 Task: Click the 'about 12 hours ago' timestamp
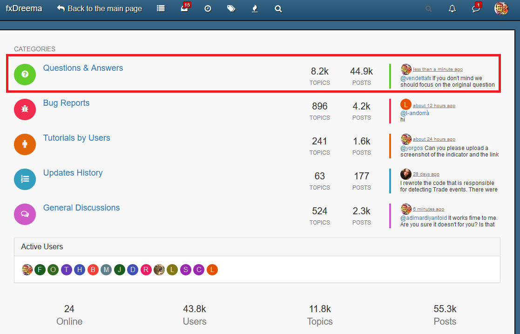[x=434, y=106]
